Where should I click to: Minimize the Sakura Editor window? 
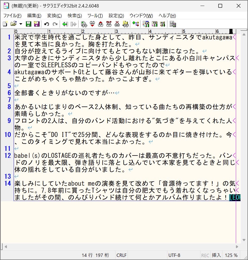202,6
